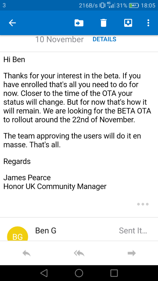Tap the 10 November date text
This screenshot has height=281, width=158.
point(60,40)
